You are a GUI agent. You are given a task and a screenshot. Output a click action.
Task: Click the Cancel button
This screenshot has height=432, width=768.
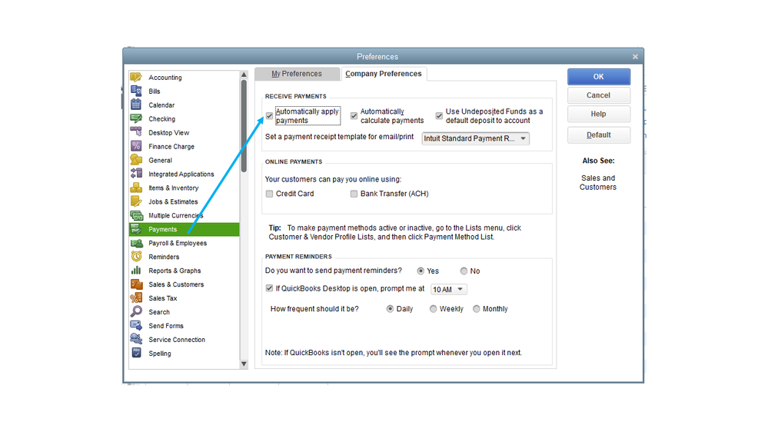tap(599, 95)
